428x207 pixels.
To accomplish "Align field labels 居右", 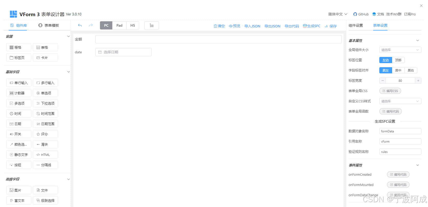I will pyautogui.click(x=411, y=70).
